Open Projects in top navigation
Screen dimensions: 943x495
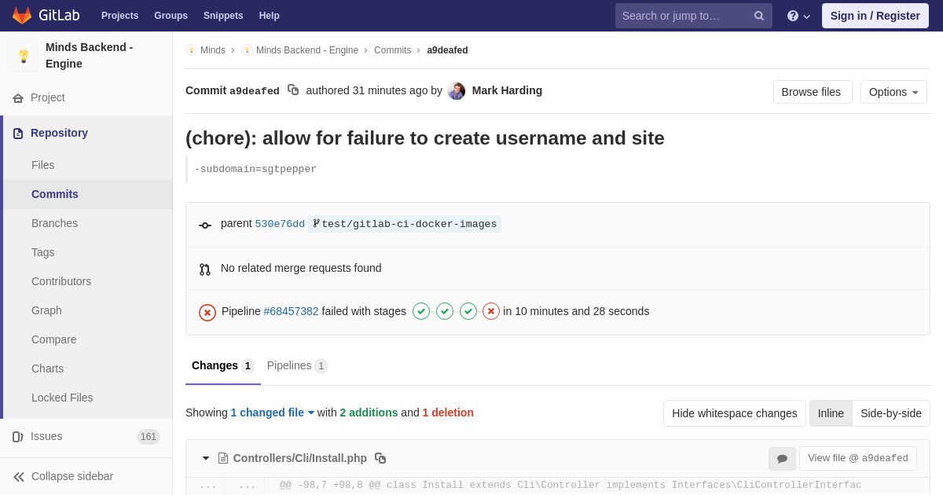point(120,16)
